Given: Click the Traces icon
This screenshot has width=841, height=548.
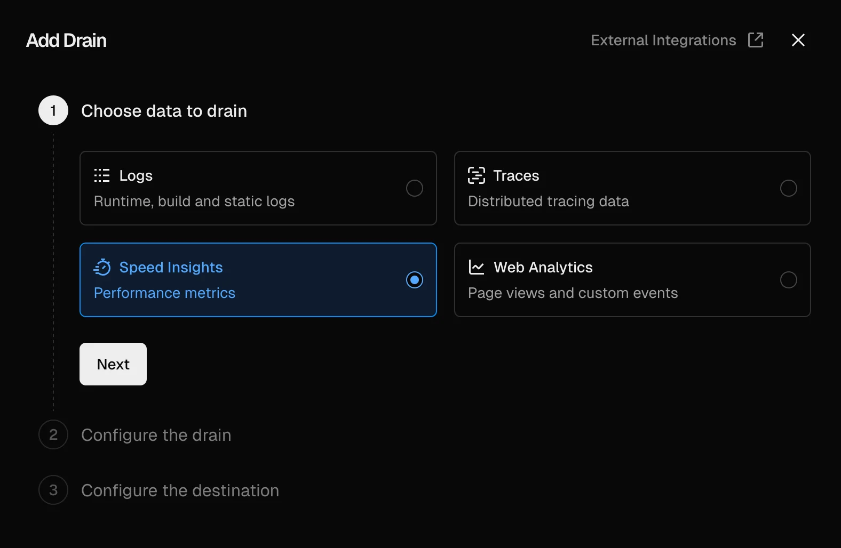Looking at the screenshot, I should point(476,175).
